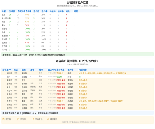The image size is (155, 129).
Task: Click the 问题预警 column header
Action: [83, 70]
